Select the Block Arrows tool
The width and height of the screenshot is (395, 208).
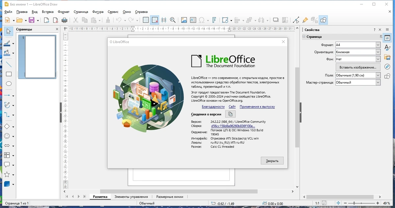[7, 145]
